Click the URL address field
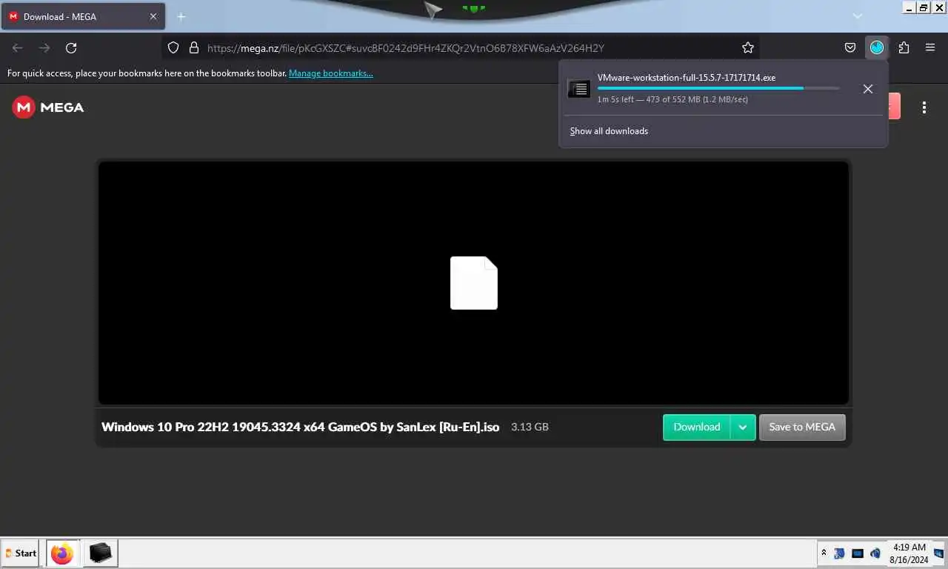Viewport: 948px width, 569px height. [461, 47]
